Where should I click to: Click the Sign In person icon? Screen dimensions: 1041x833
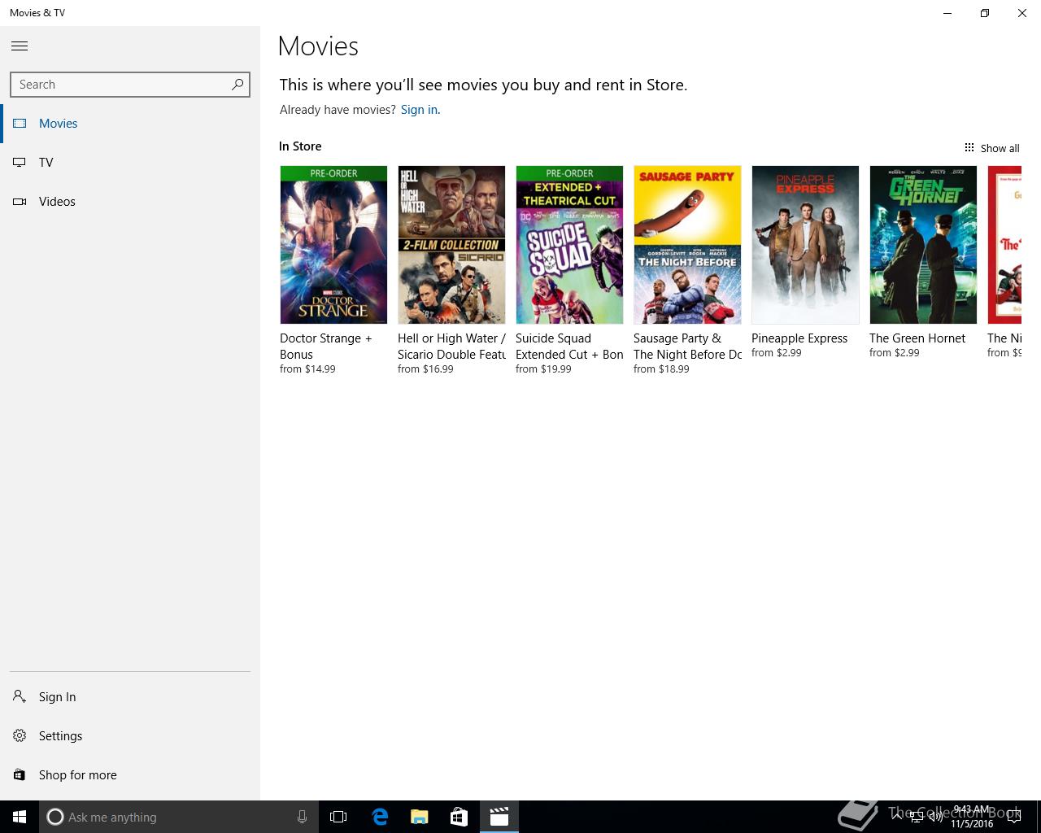coord(20,696)
